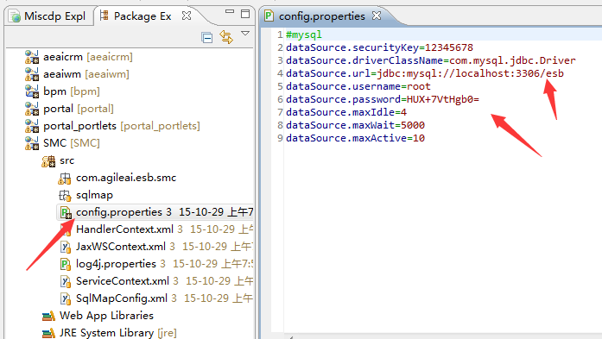Close the Package Ex view tab
The height and width of the screenshot is (339, 602).
pyautogui.click(x=187, y=16)
